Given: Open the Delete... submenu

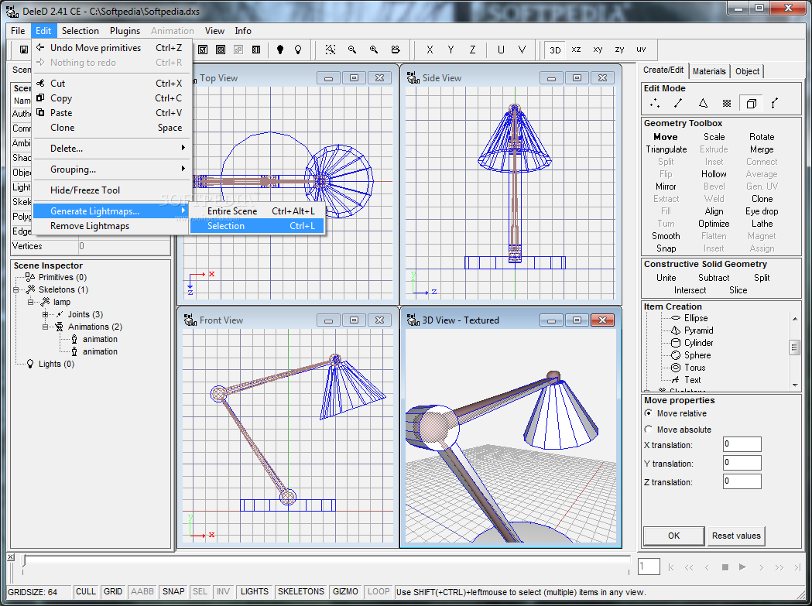Looking at the screenshot, I should 111,149.
